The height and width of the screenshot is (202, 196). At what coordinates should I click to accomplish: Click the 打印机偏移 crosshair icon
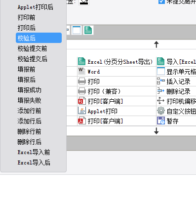click(161, 101)
